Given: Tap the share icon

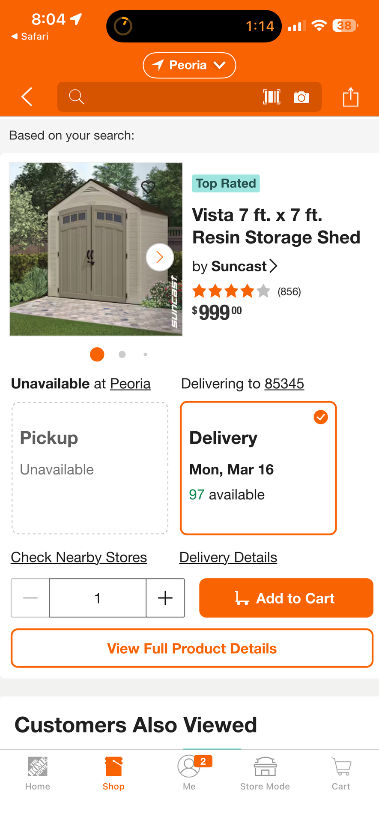Looking at the screenshot, I should coord(350,97).
